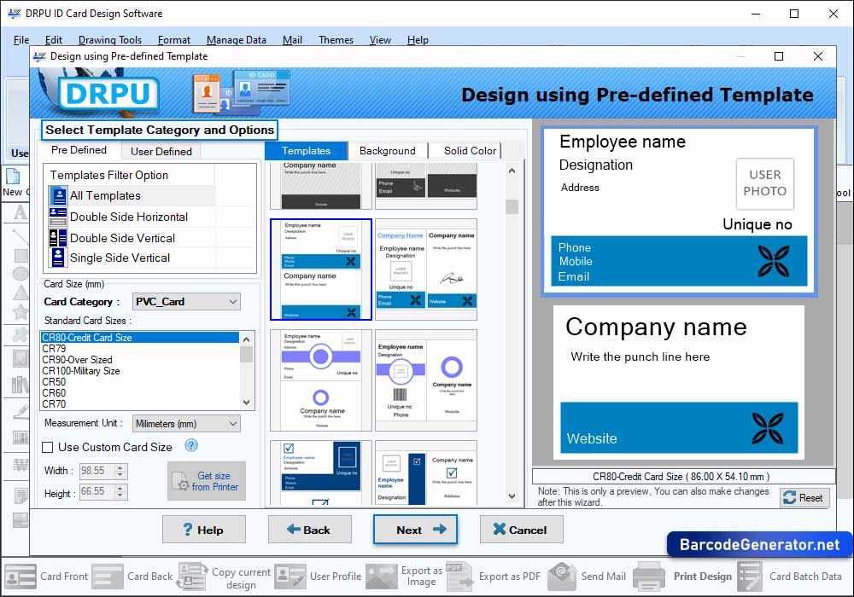Open Card Back in the bottom toolbar
The height and width of the screenshot is (597, 854).
pyautogui.click(x=108, y=577)
